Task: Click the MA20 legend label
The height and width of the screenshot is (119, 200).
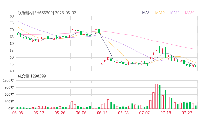Action: 175,13
